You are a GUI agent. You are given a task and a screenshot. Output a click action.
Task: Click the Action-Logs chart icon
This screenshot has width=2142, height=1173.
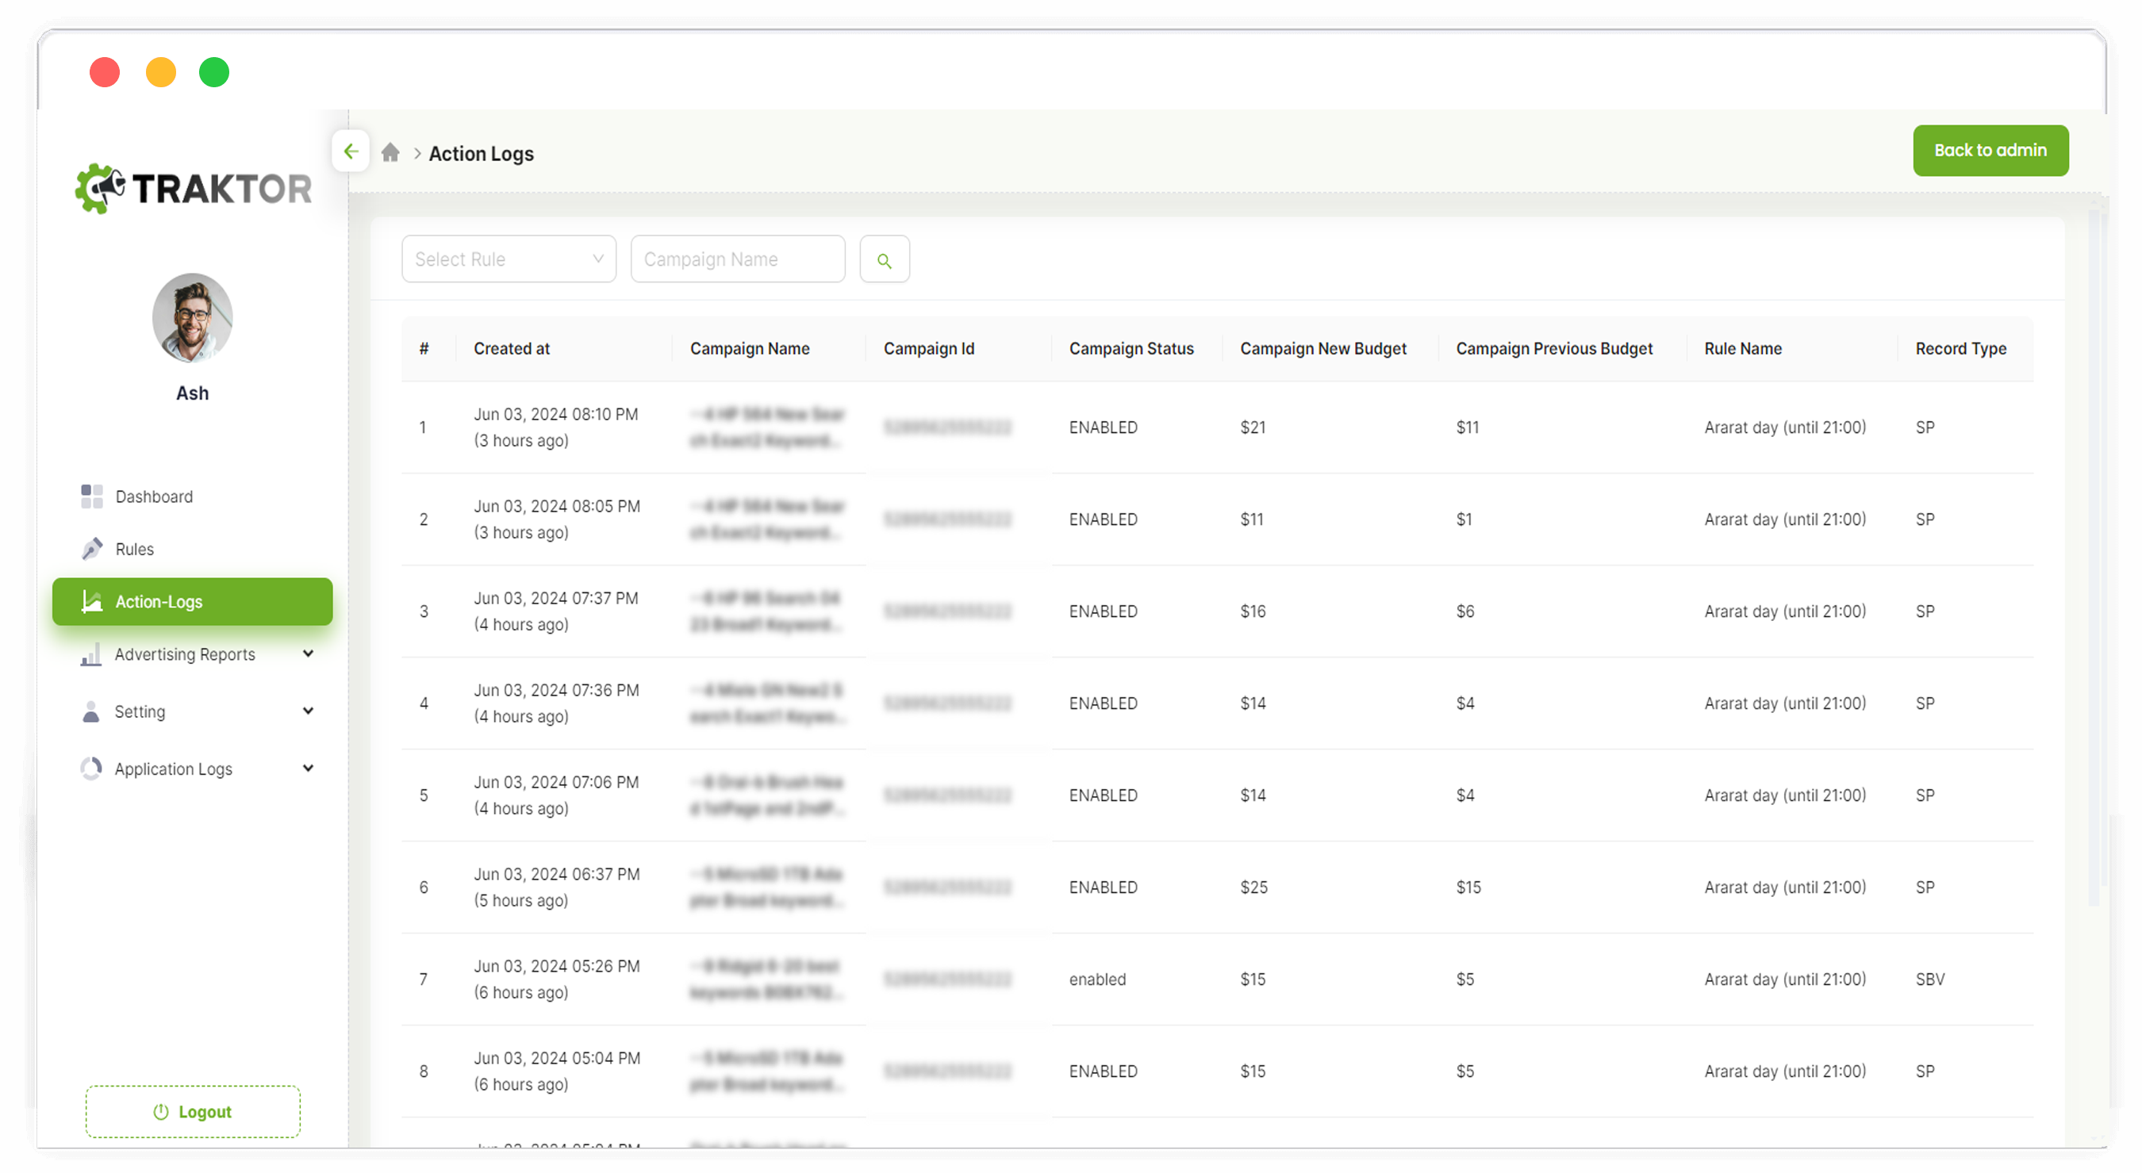(x=91, y=601)
